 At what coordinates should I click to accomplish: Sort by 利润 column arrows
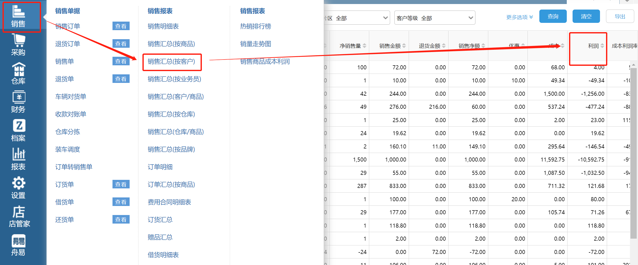pyautogui.click(x=602, y=46)
